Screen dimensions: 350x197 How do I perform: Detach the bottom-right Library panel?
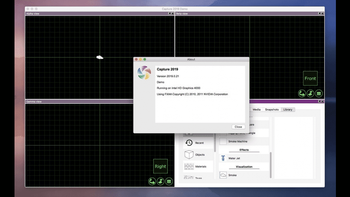tap(319, 101)
